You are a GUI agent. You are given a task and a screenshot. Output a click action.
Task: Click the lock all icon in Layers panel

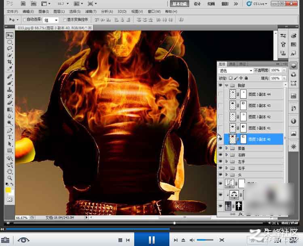[x=246, y=78]
